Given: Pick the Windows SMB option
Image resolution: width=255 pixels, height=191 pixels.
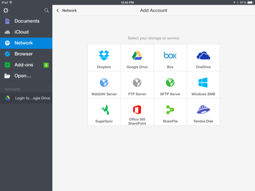Looking at the screenshot, I should click(203, 83).
